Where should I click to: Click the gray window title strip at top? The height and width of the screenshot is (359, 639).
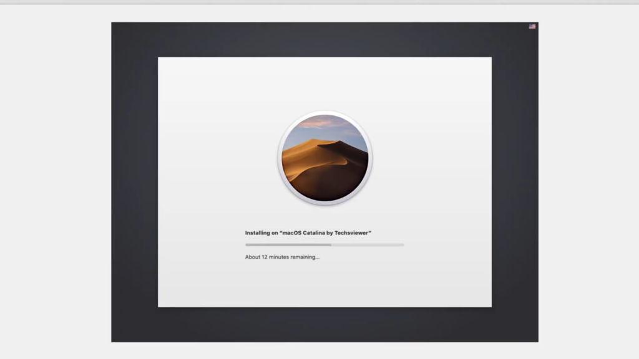coord(319,2)
